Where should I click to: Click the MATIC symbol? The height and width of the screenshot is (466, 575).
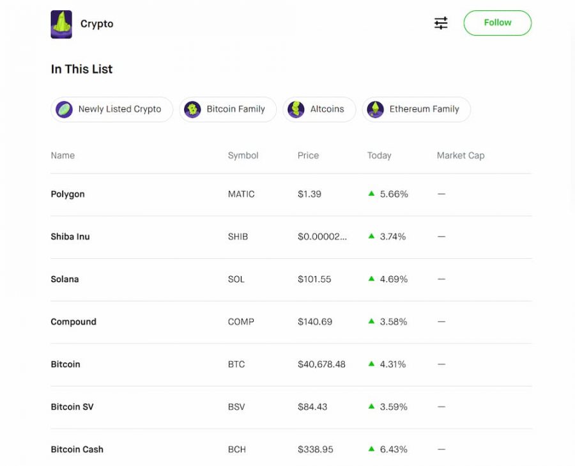pos(241,194)
